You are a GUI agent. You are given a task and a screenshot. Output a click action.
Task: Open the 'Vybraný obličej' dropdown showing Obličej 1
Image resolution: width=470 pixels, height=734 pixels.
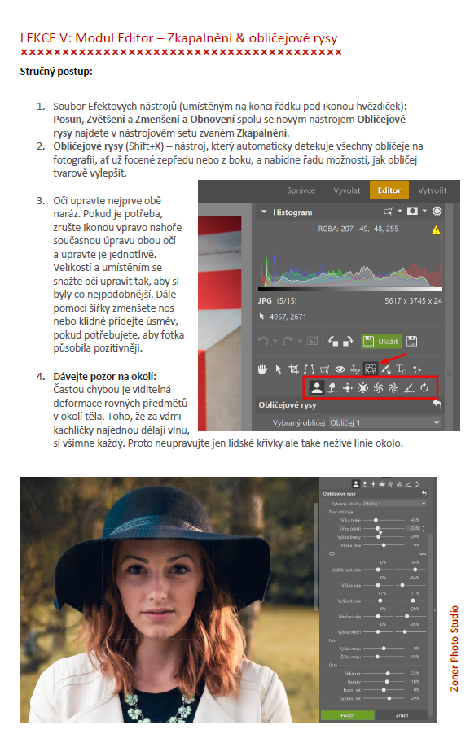(x=384, y=422)
